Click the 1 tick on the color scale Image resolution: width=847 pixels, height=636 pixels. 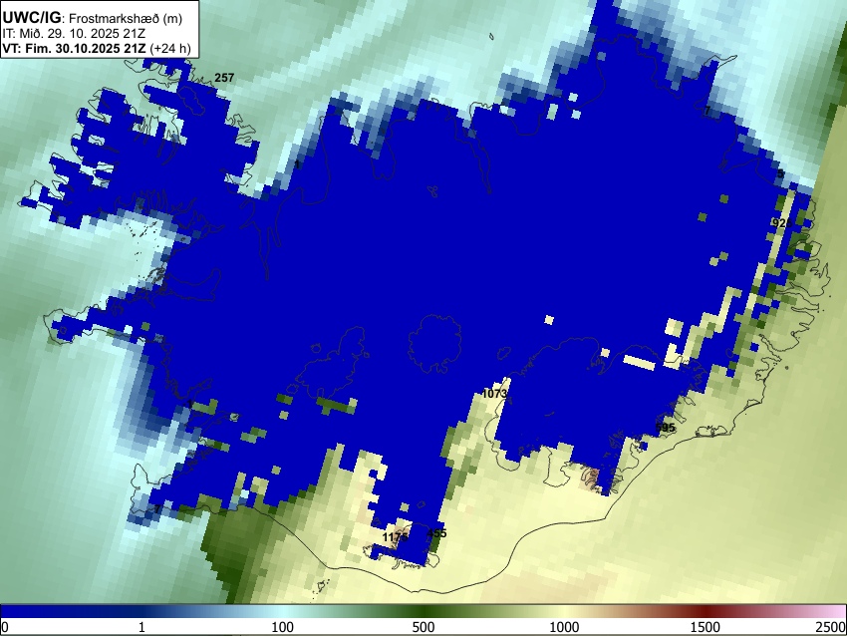[x=141, y=627]
